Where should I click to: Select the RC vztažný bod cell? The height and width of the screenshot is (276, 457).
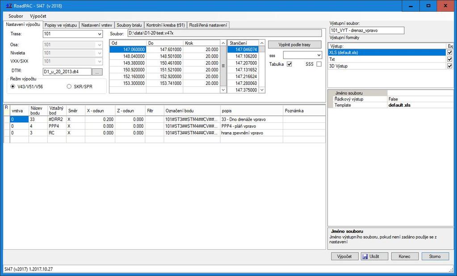(x=57, y=133)
